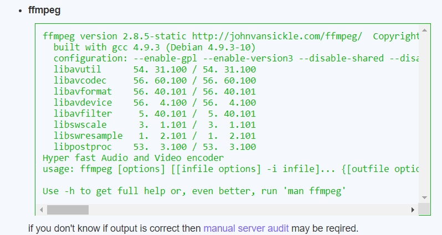Click the libpostproc version line
442x235 pixels.
tap(155, 147)
